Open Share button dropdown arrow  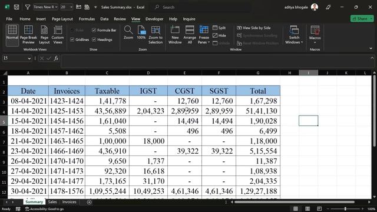(x=371, y=19)
